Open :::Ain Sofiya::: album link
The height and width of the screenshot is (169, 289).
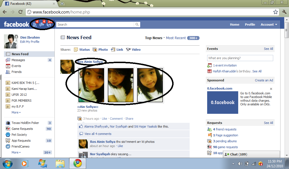pyautogui.click(x=88, y=107)
